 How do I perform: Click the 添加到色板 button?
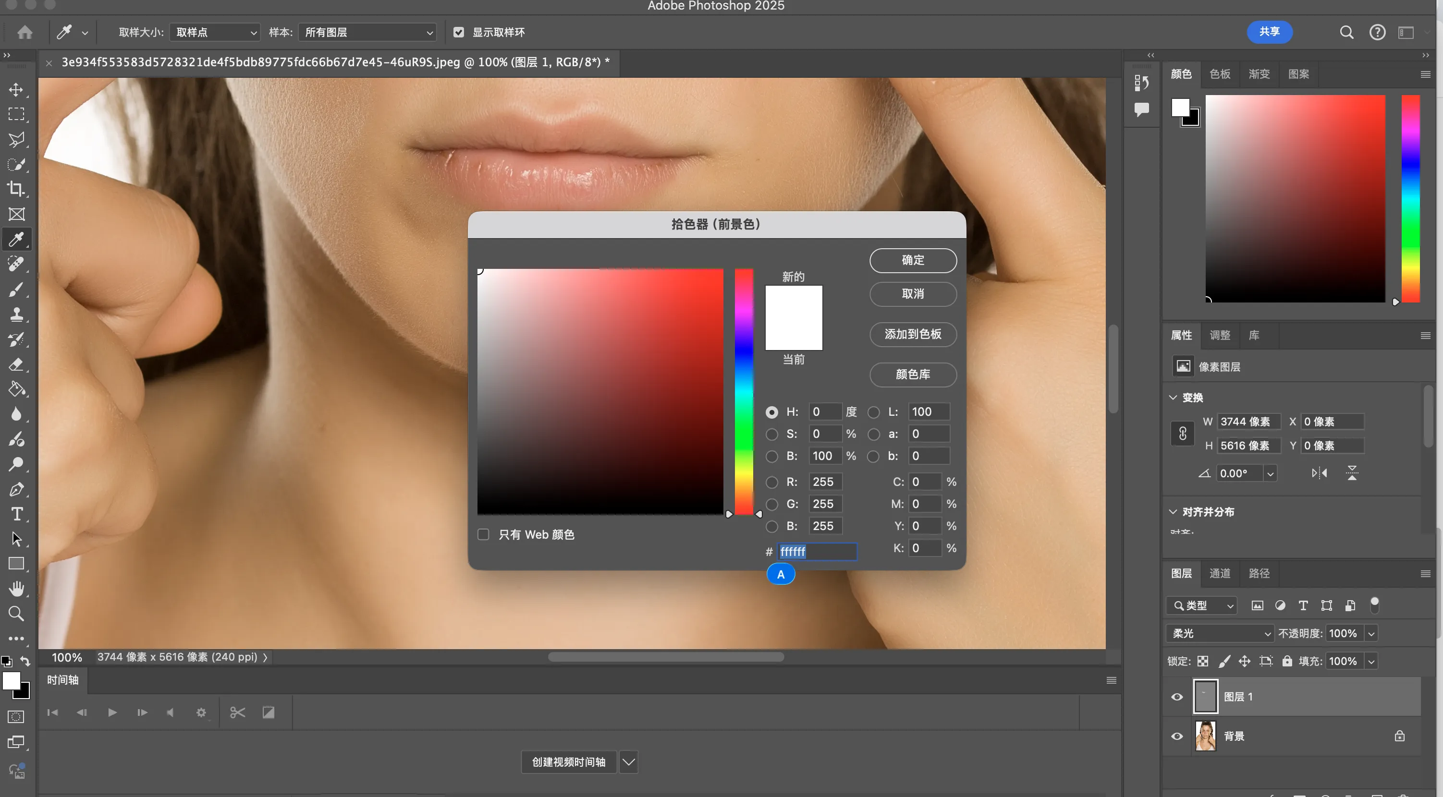(913, 334)
